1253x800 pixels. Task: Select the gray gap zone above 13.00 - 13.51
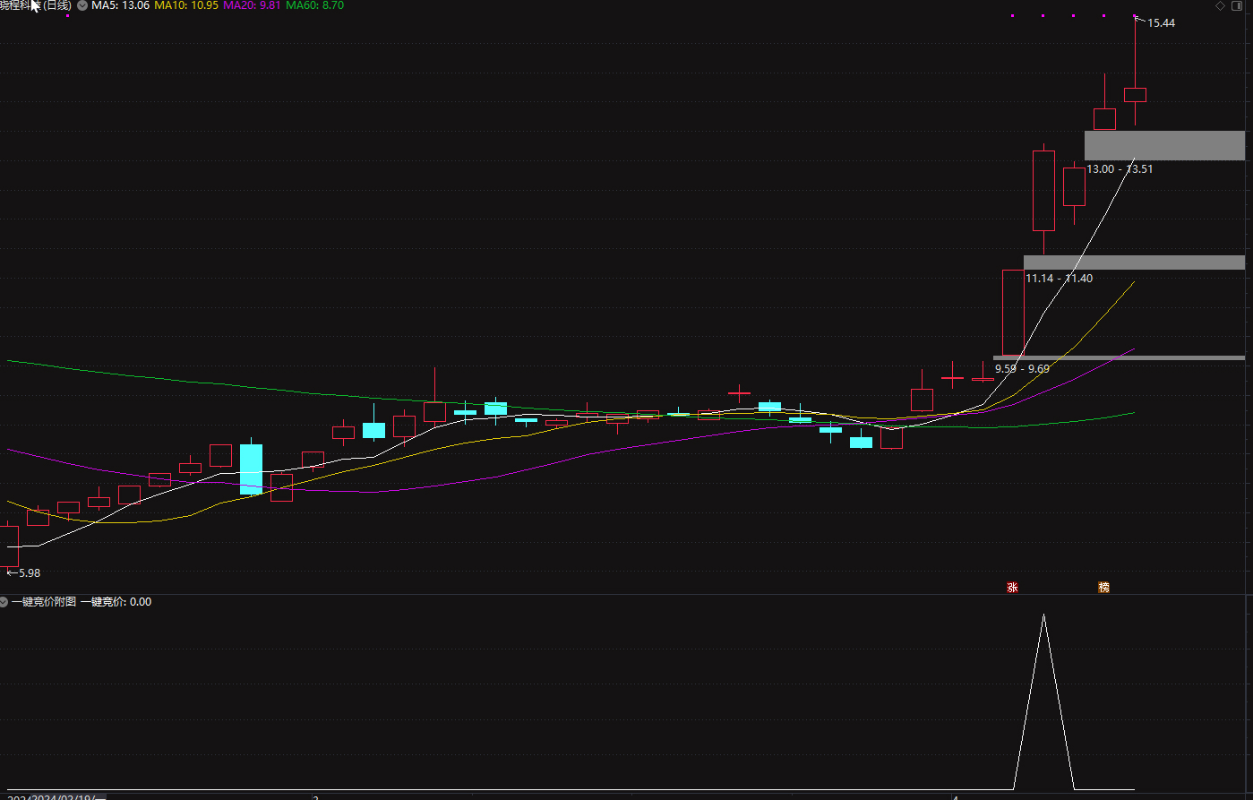1164,145
